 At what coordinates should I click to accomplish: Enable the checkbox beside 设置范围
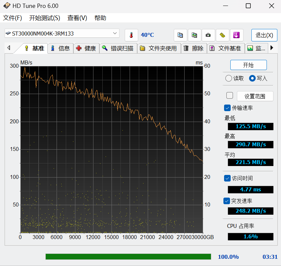pyautogui.click(x=230, y=96)
